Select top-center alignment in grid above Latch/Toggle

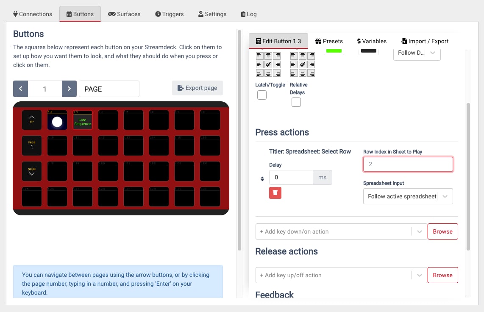click(268, 56)
